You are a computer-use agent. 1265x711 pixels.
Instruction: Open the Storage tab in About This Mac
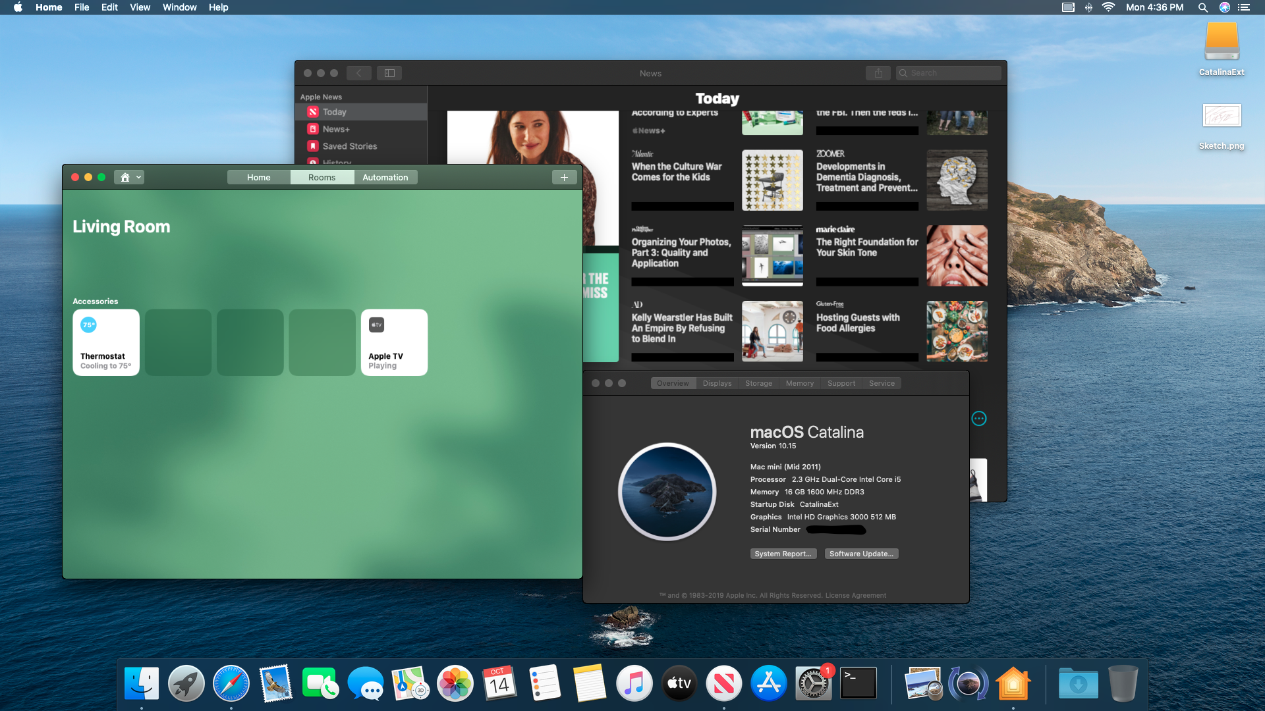pyautogui.click(x=758, y=383)
